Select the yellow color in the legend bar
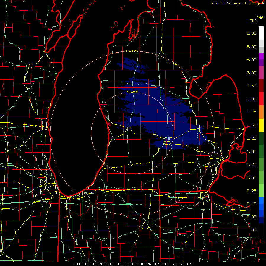The width and height of the screenshot is (266, 266). click(x=261, y=125)
